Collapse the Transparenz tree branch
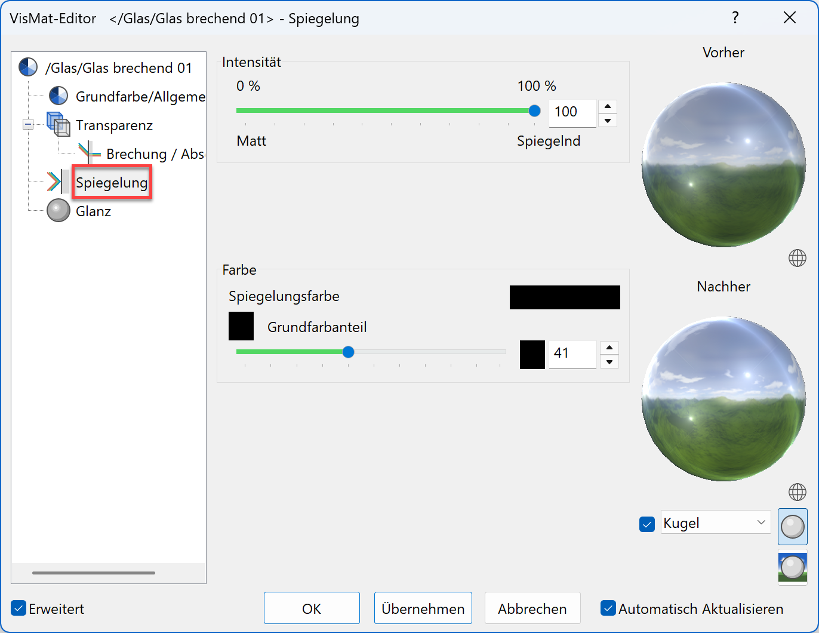 28,125
